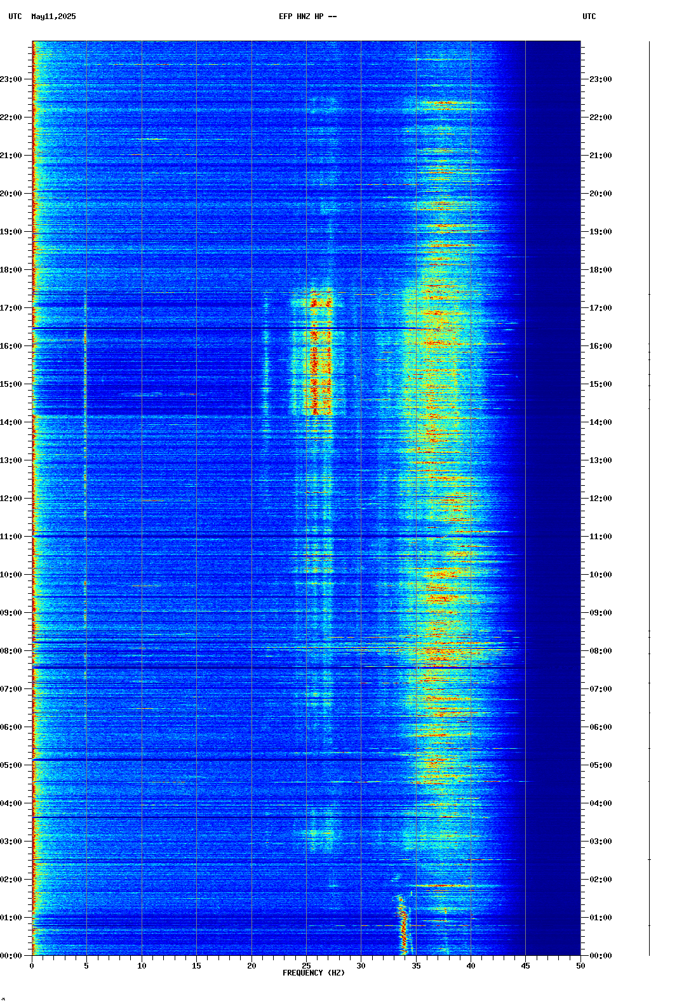Click 22:00 on the left time axis
The width and height of the screenshot is (677, 1006).
coord(11,117)
